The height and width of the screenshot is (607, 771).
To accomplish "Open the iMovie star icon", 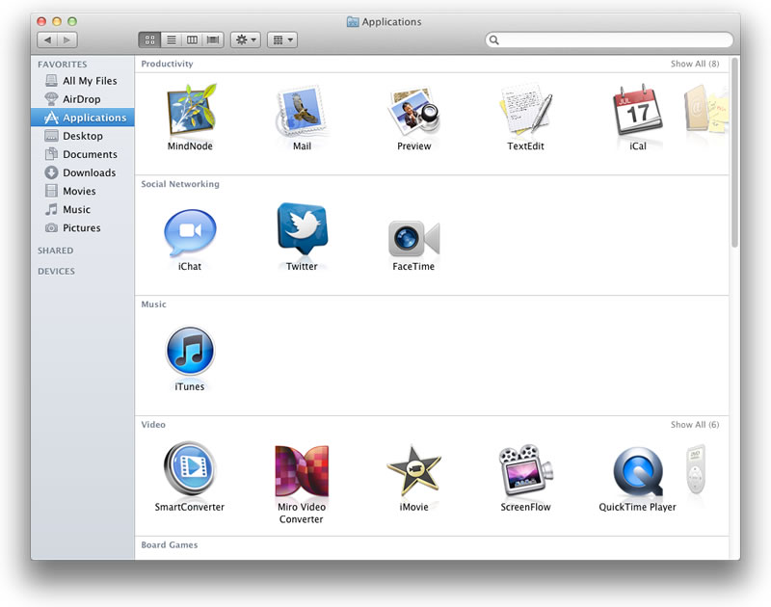I will 413,470.
